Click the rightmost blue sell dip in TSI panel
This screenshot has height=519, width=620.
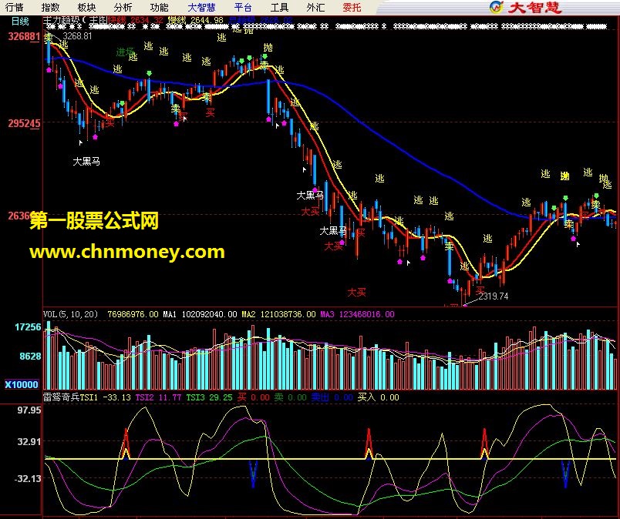[x=565, y=474]
